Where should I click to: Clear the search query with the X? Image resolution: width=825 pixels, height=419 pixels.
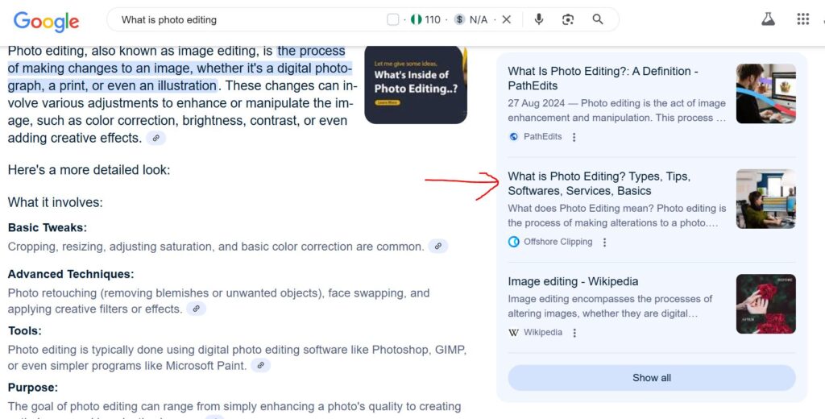[507, 19]
